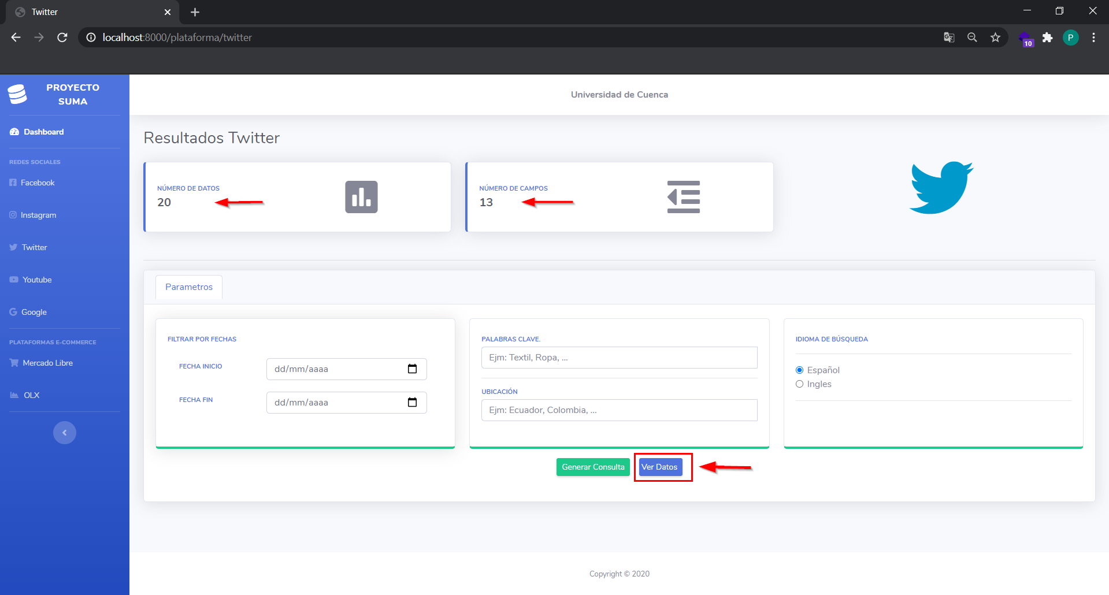Open the Facebook sidebar link
1109x595 pixels.
(32, 183)
